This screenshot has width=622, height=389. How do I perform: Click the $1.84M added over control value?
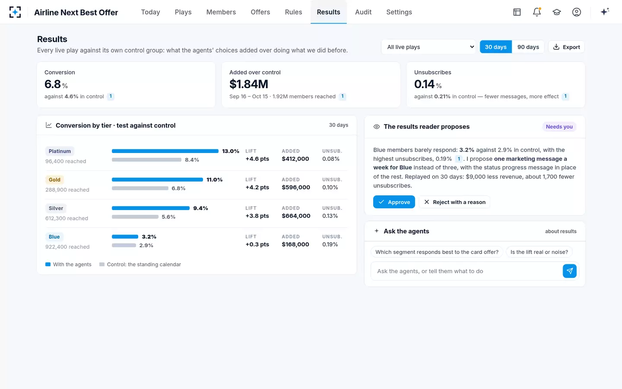[x=249, y=84]
